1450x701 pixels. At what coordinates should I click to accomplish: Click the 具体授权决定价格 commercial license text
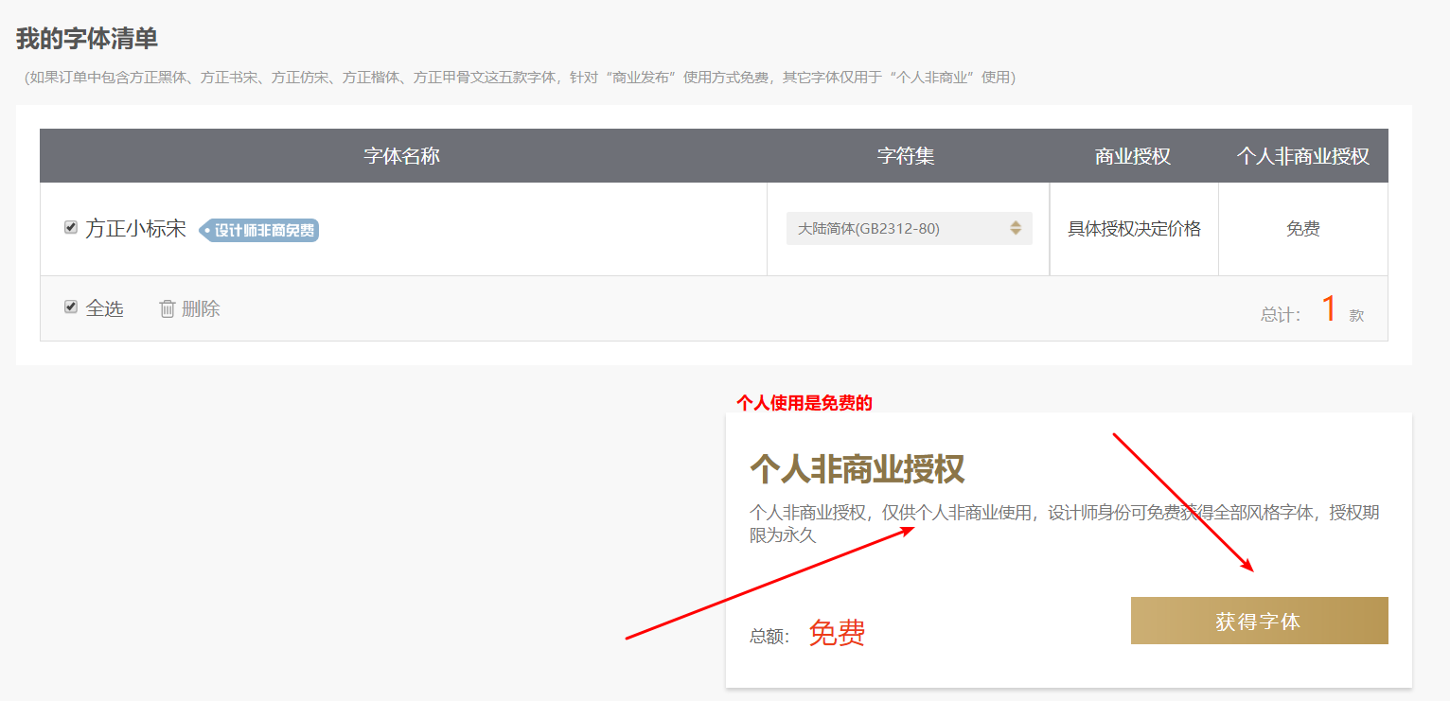[1133, 228]
